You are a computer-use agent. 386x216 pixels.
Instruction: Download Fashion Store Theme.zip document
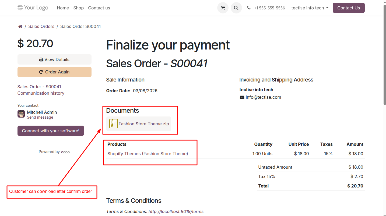pyautogui.click(x=144, y=124)
